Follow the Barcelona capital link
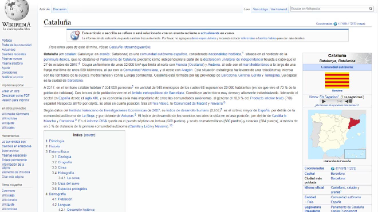This screenshot has height=212, width=378. coord(337,173)
